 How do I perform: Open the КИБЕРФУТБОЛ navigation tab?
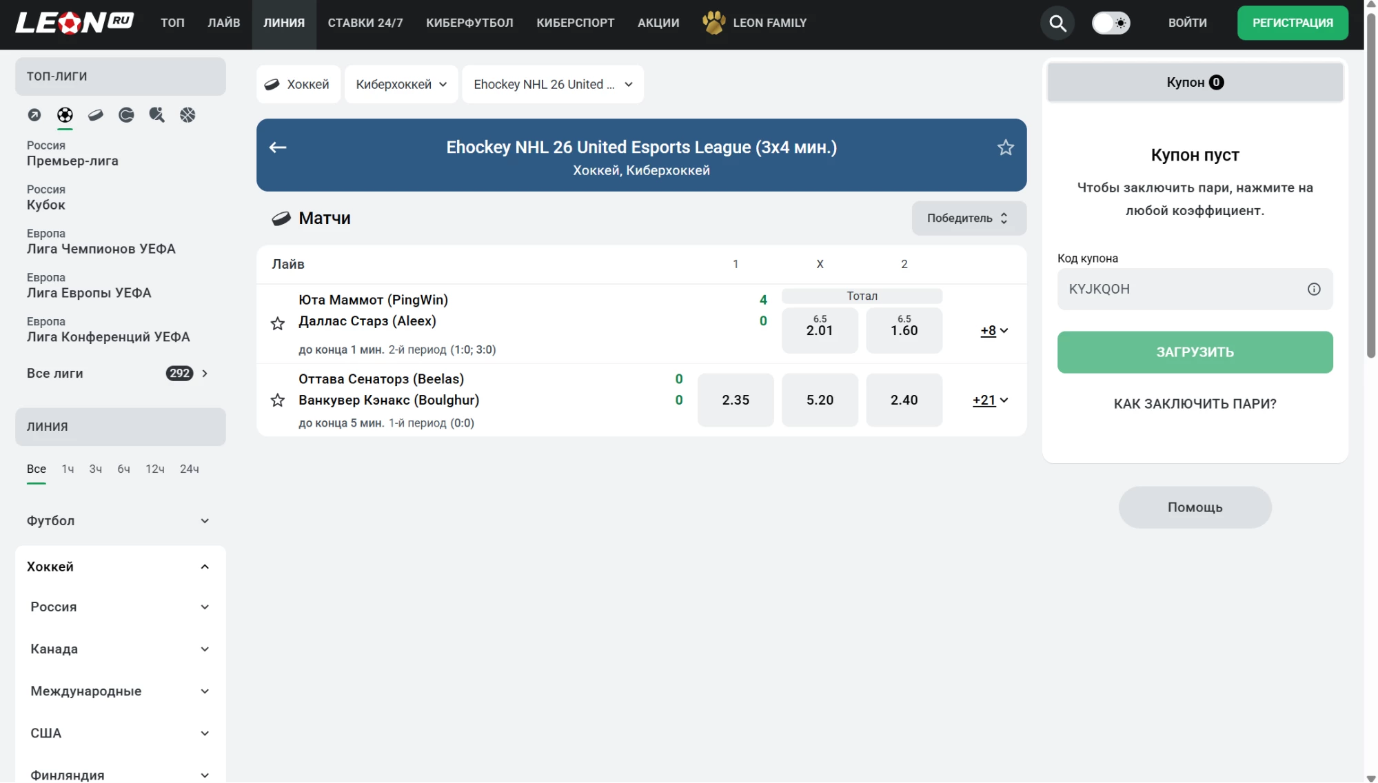pyautogui.click(x=469, y=23)
